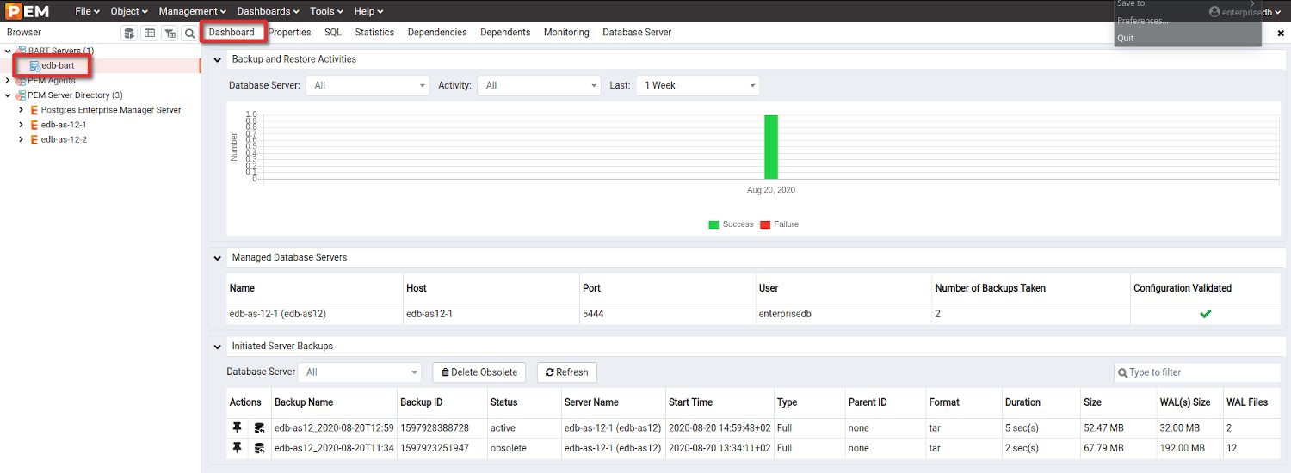
Task: Open the Help menu
Action: 368,11
